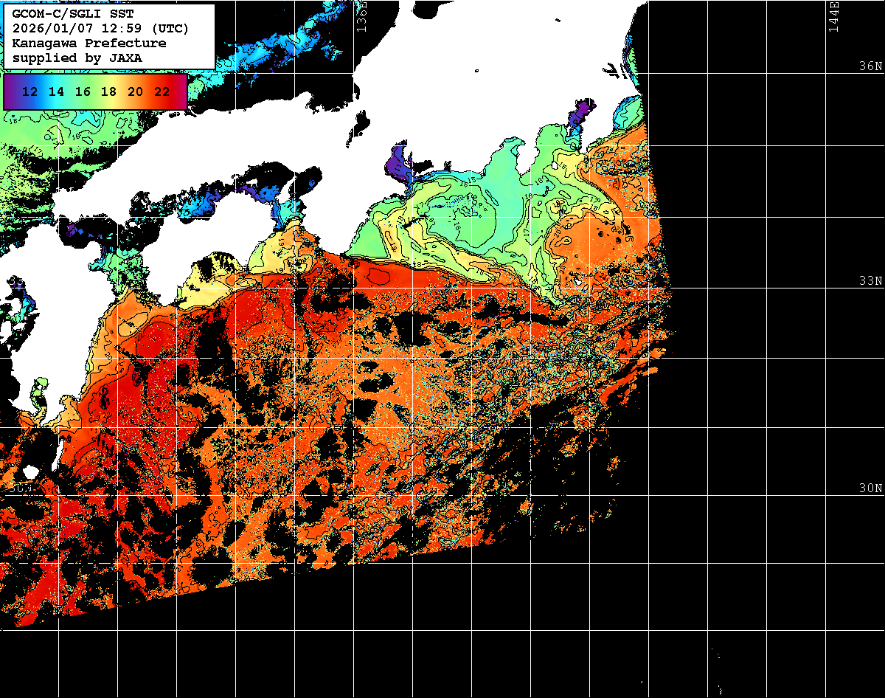Click the 14 value on the temperature legend

click(x=56, y=91)
